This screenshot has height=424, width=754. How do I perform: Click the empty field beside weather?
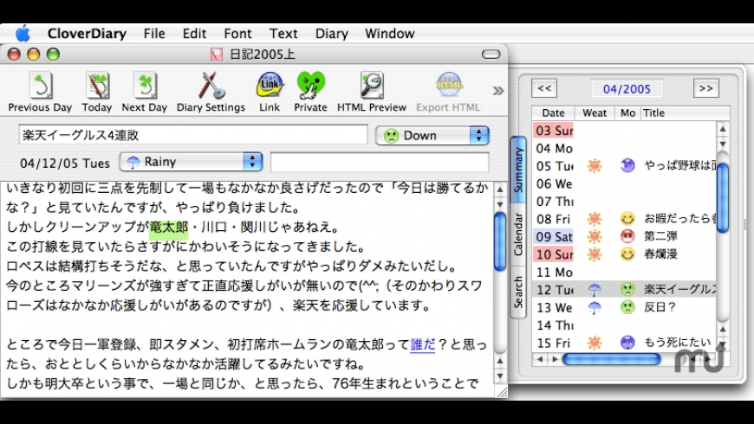tap(380, 162)
